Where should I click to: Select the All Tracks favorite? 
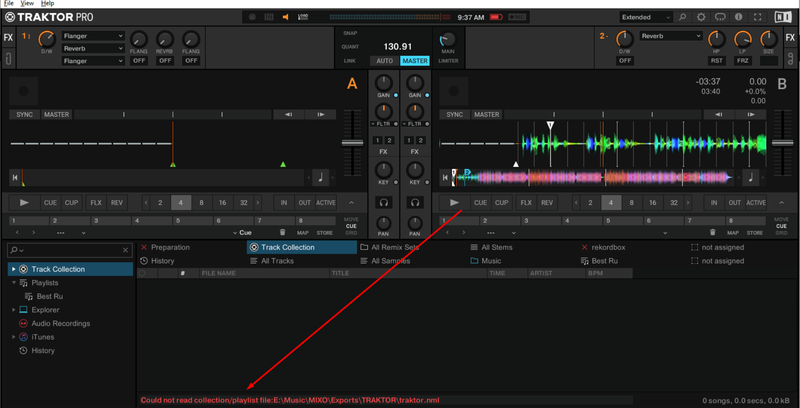(277, 261)
